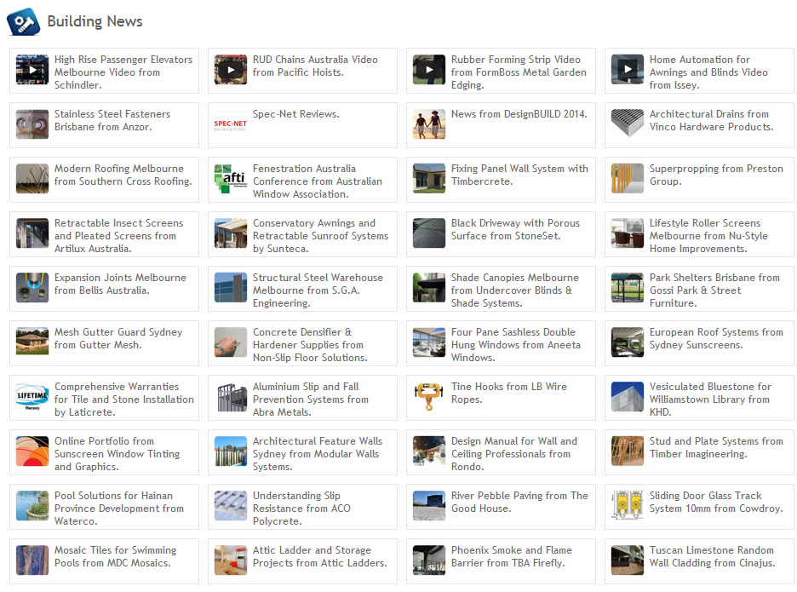Viewport: 797px width, 592px height.
Task: Open European Roof Systems from Sydney Sunscreens
Action: click(716, 338)
